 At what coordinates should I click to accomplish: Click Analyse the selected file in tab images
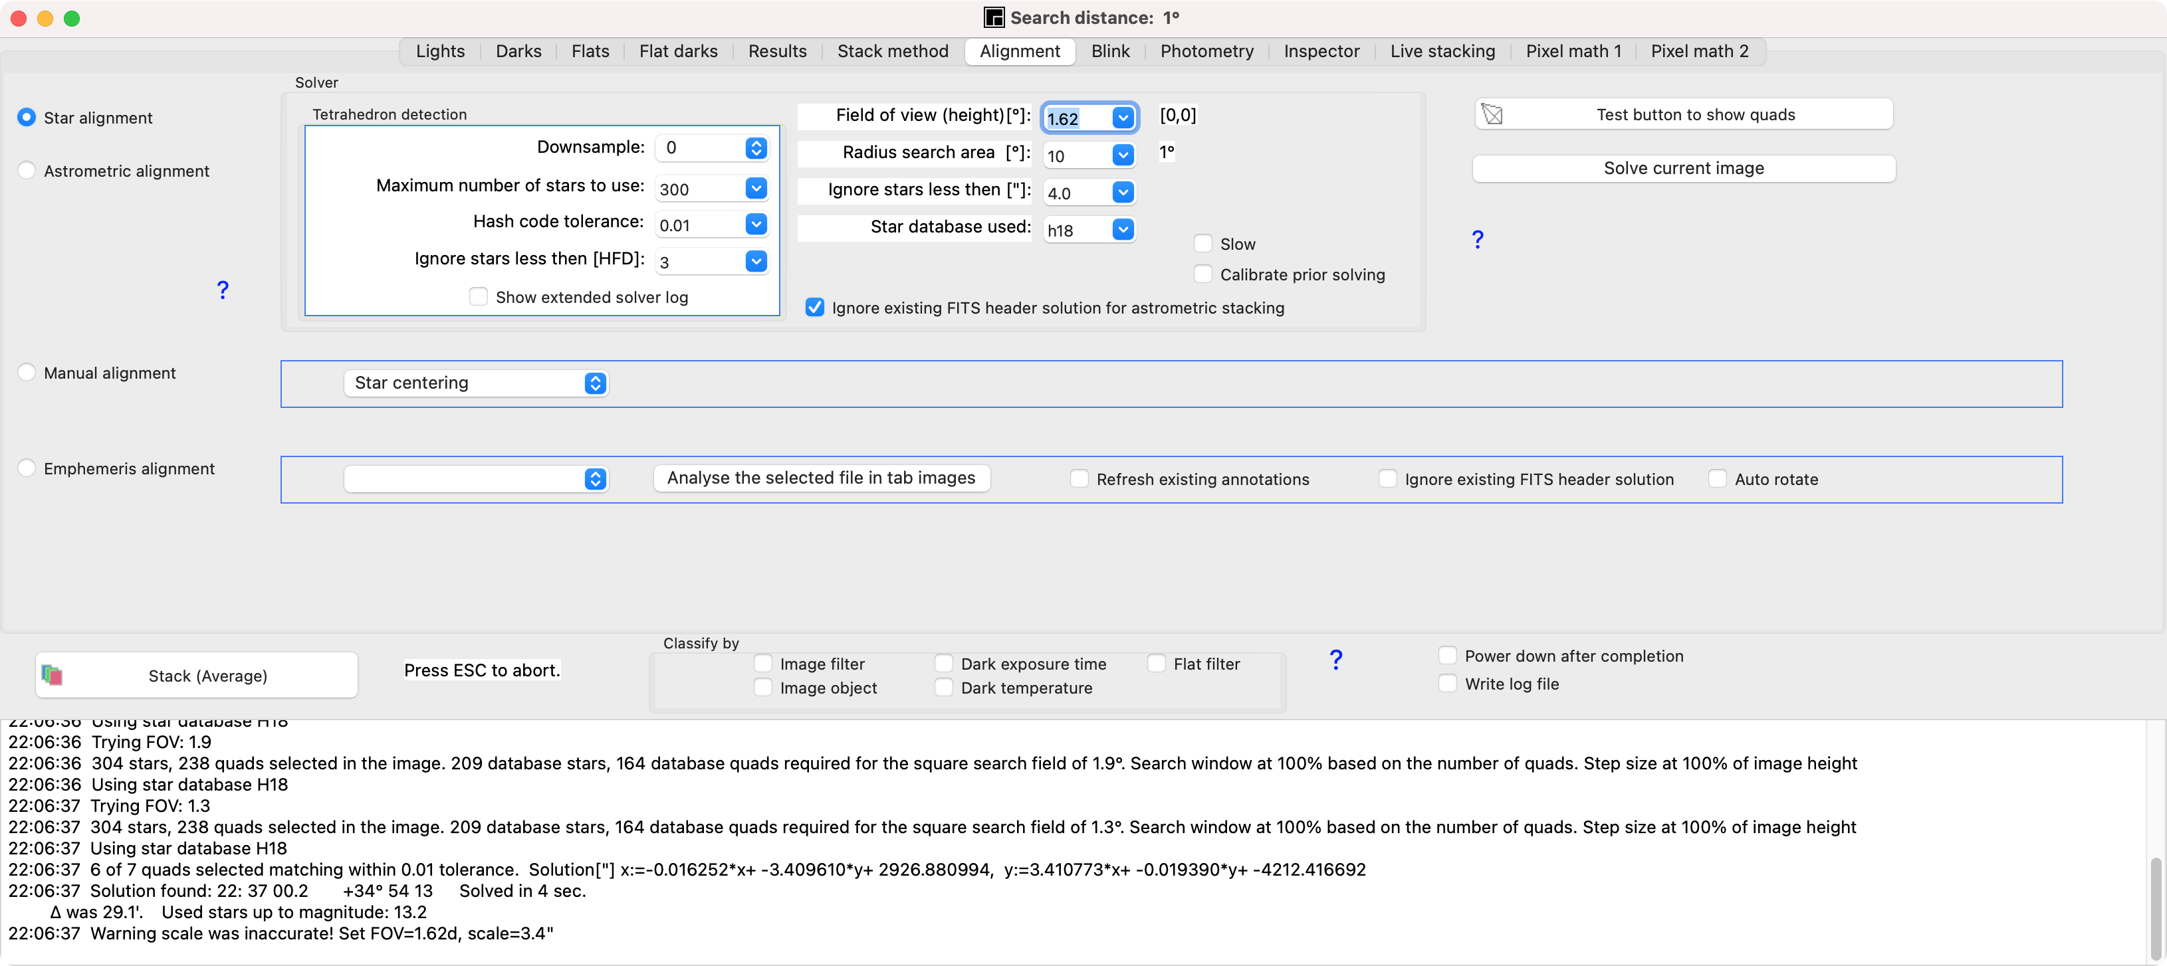point(821,478)
